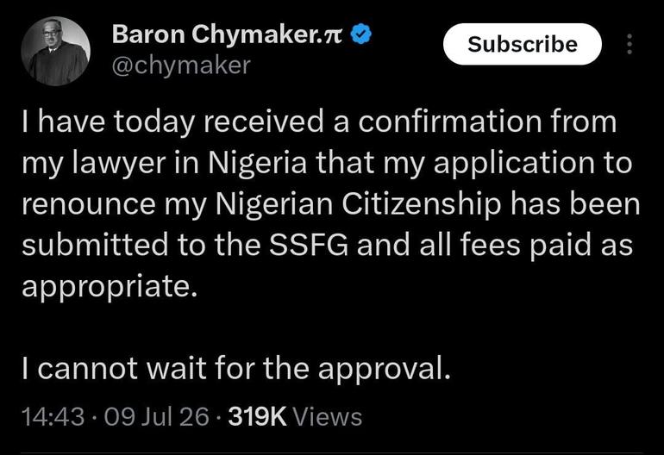The image size is (664, 455).
Task: Click the word SSFG in the tweet
Action: 309,245
